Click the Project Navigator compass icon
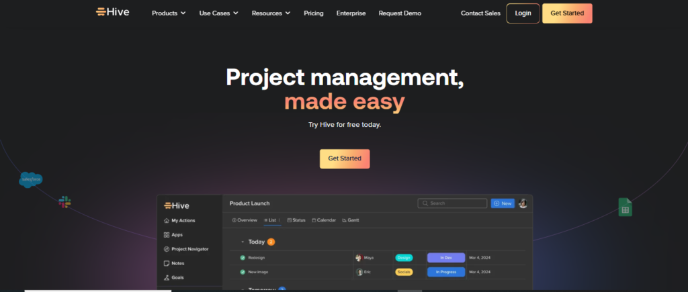Screen dimensions: 688x292 pyautogui.click(x=167, y=249)
